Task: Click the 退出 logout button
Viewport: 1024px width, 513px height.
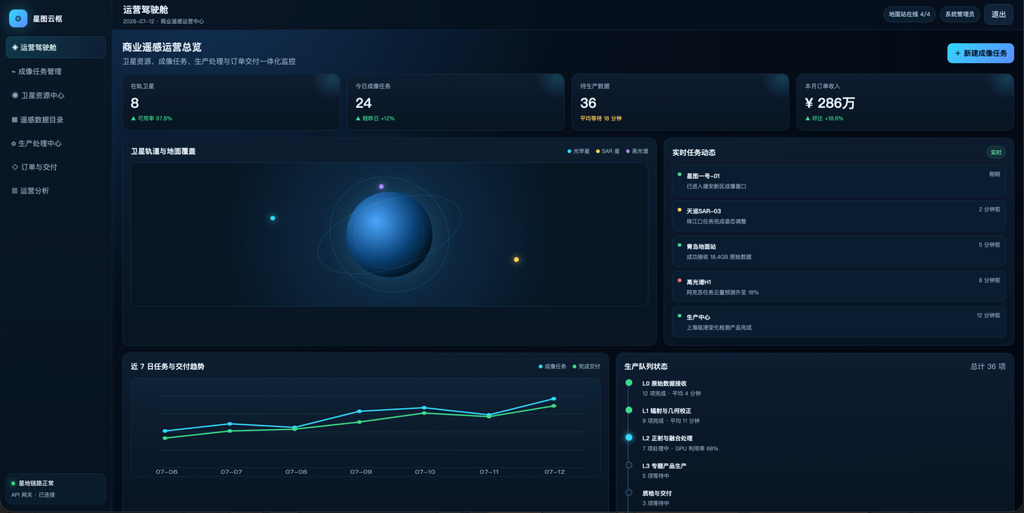Action: [x=999, y=14]
